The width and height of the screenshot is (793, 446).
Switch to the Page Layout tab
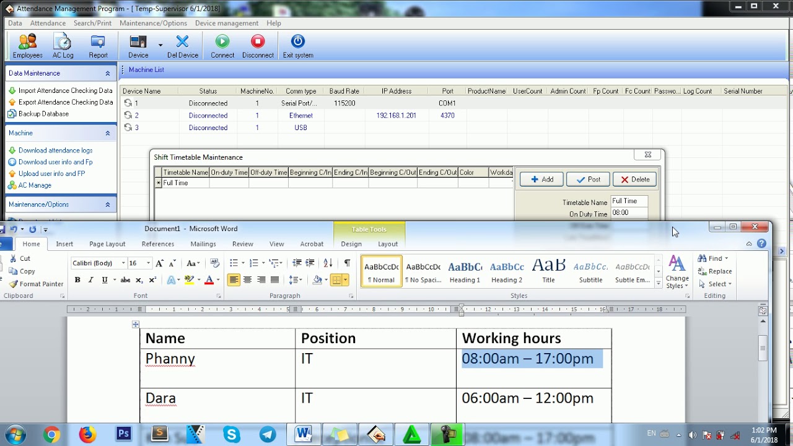[x=107, y=244]
